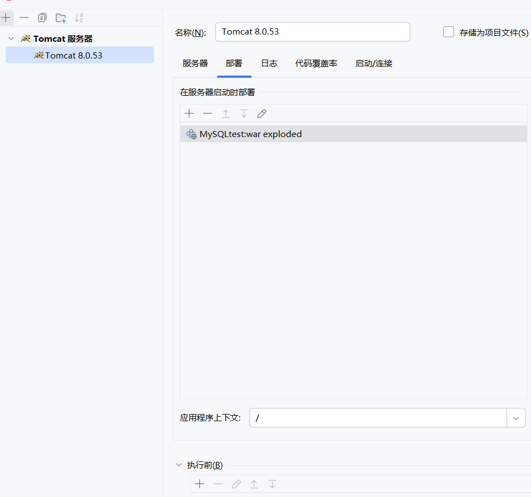
Task: Open the 日志 tab
Action: pyautogui.click(x=269, y=64)
